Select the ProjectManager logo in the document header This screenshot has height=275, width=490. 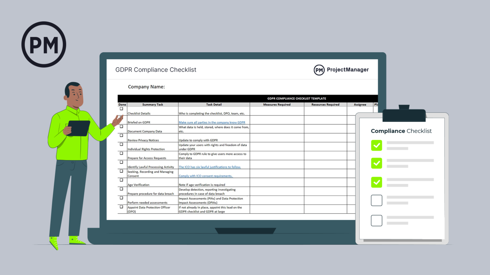click(x=341, y=70)
